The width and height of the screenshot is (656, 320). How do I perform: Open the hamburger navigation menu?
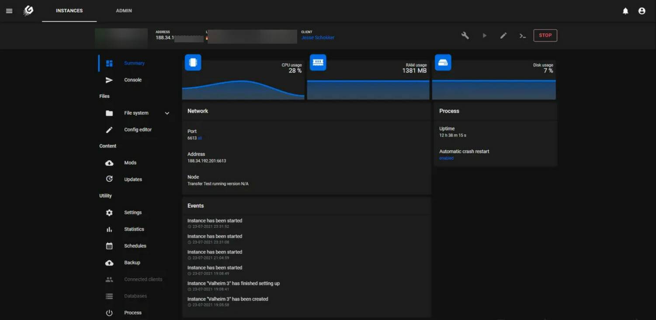tap(9, 11)
